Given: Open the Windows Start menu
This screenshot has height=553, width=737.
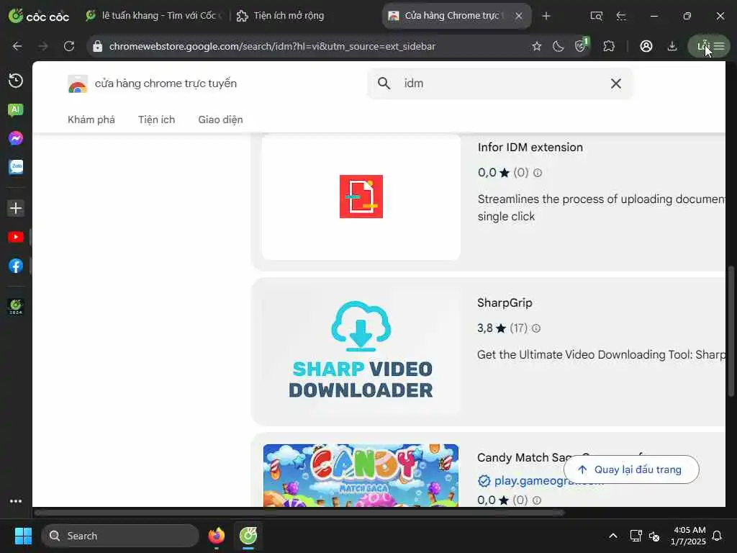Looking at the screenshot, I should pyautogui.click(x=23, y=536).
